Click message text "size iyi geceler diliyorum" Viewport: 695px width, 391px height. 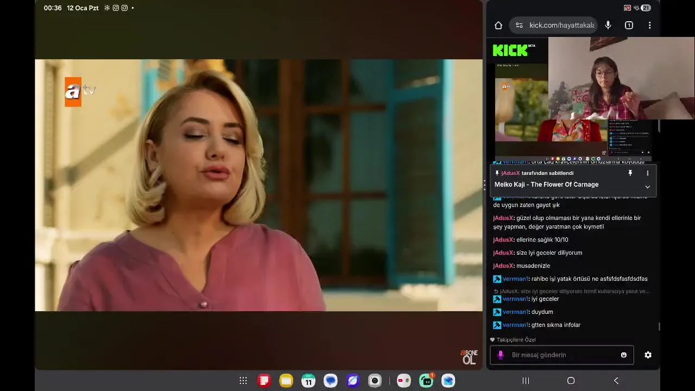(549, 253)
